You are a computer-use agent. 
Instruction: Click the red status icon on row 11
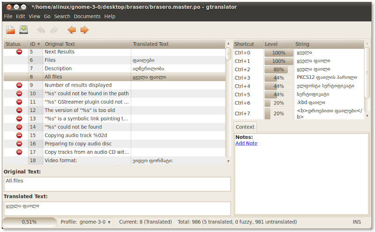[x=19, y=102]
